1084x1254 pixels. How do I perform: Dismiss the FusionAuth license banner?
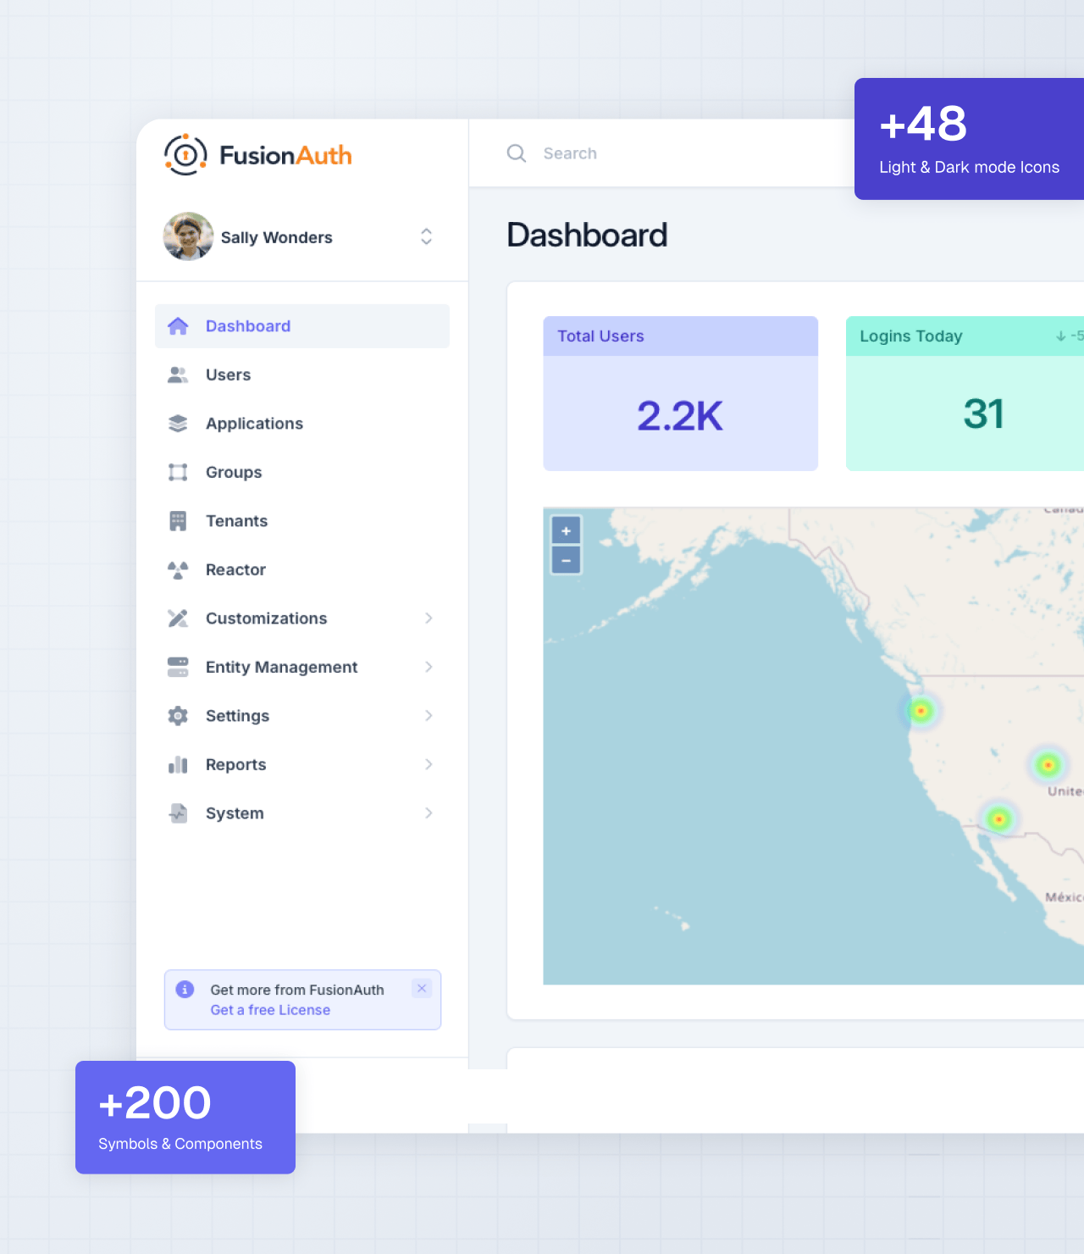click(x=422, y=989)
